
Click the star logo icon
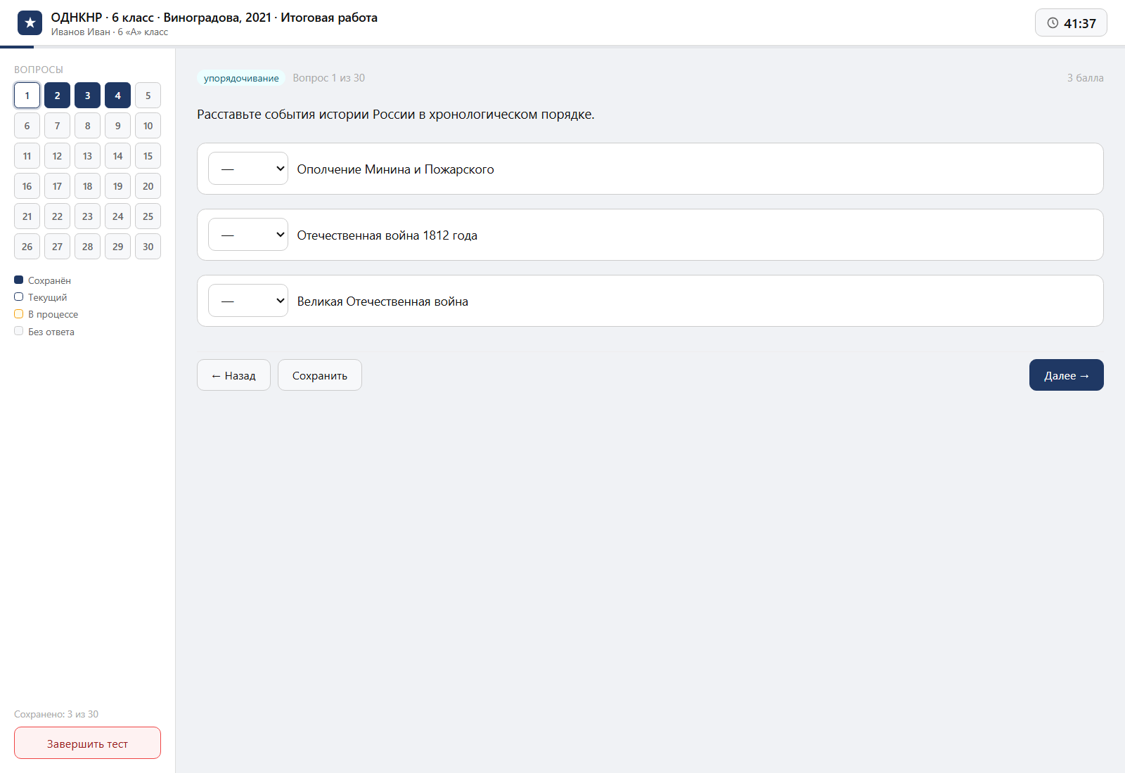(x=30, y=22)
